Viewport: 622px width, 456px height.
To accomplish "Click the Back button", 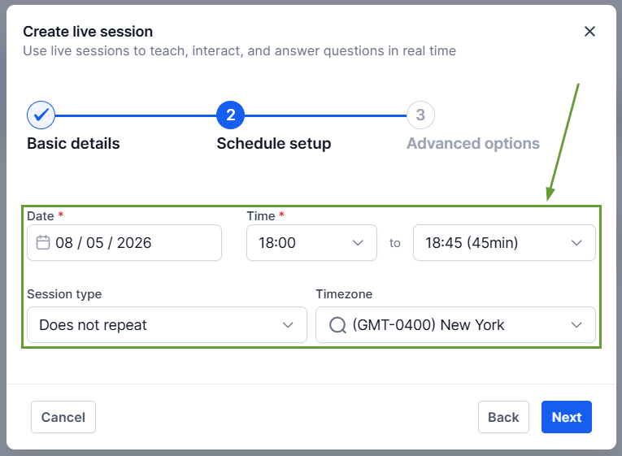I will pyautogui.click(x=503, y=417).
